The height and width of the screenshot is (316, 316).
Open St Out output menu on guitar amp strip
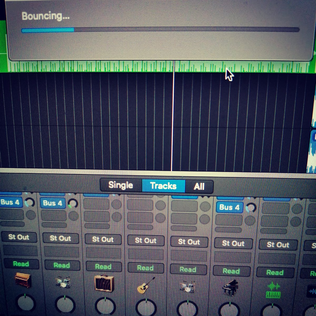coord(103,239)
